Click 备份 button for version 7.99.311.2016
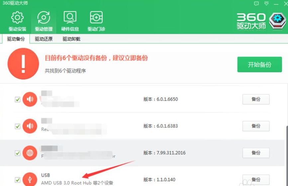The width and height of the screenshot is (288, 186). pyautogui.click(x=256, y=153)
